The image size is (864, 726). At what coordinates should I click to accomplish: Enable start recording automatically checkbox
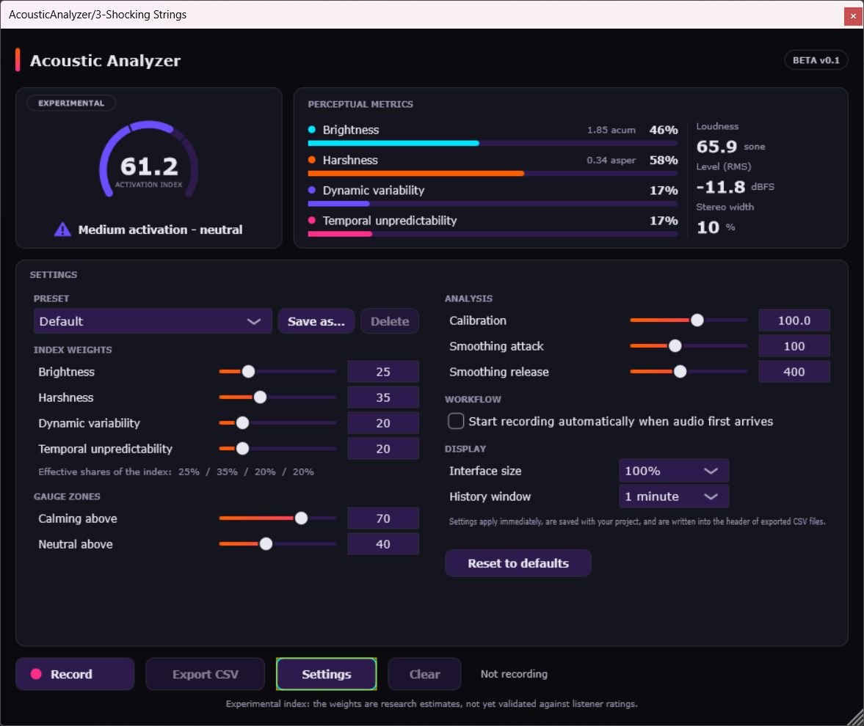tap(456, 421)
